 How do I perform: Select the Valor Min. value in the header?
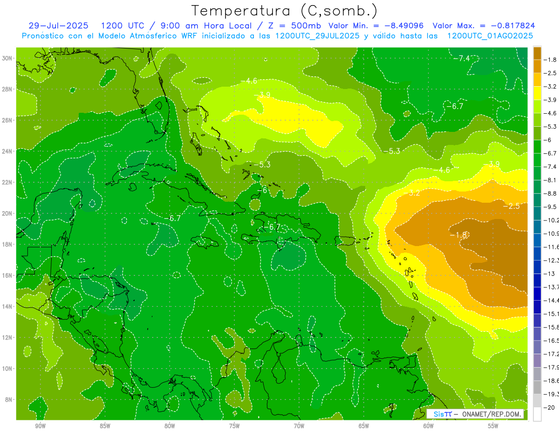(401, 26)
